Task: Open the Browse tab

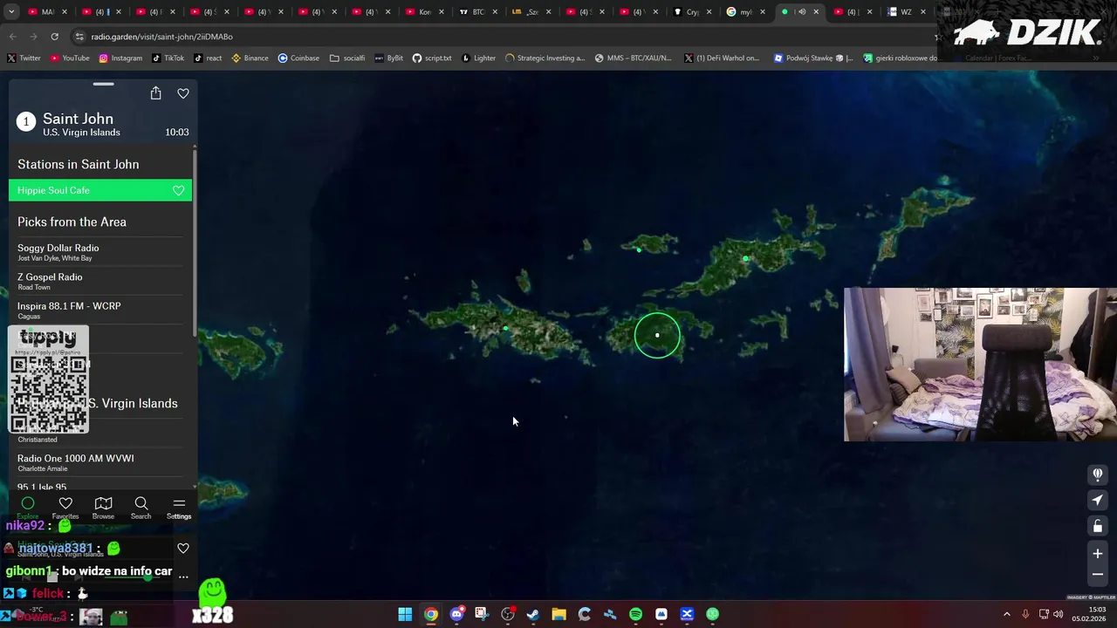Action: [x=103, y=508]
